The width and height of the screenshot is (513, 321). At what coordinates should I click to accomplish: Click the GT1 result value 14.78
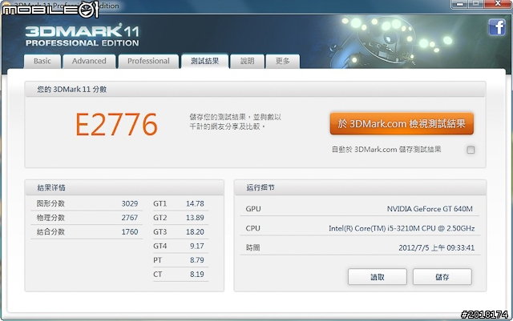pyautogui.click(x=194, y=204)
